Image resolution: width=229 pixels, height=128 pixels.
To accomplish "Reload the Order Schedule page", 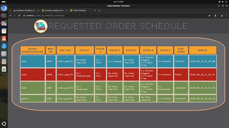I will tap(19, 15).
